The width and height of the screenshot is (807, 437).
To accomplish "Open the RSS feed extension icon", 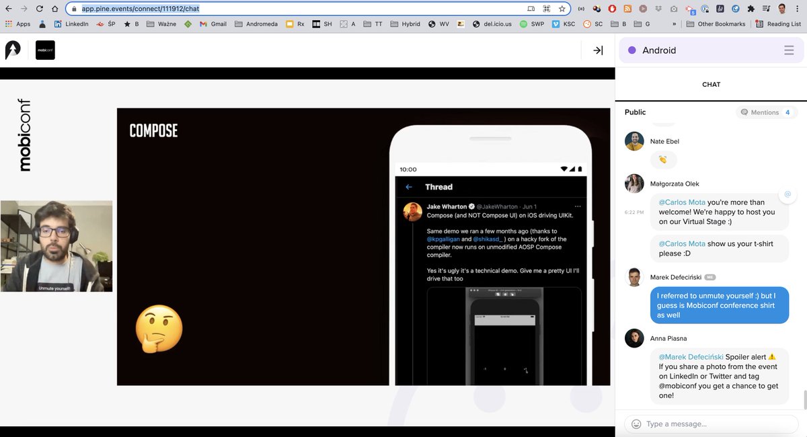I will tap(627, 9).
